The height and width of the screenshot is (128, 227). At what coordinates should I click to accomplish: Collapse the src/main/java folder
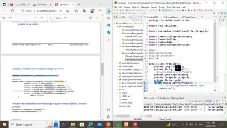[x=117, y=27]
